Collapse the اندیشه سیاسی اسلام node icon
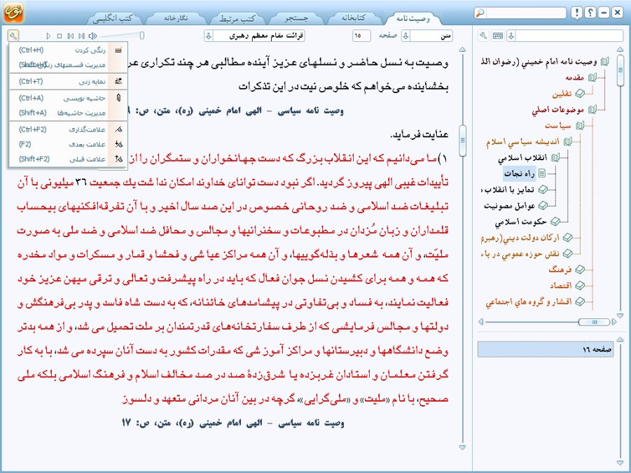This screenshot has width=631, height=473. [x=568, y=141]
